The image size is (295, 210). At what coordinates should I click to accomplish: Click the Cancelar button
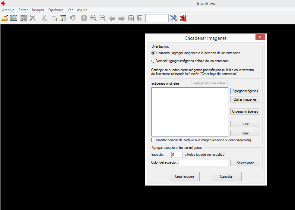pyautogui.click(x=227, y=177)
